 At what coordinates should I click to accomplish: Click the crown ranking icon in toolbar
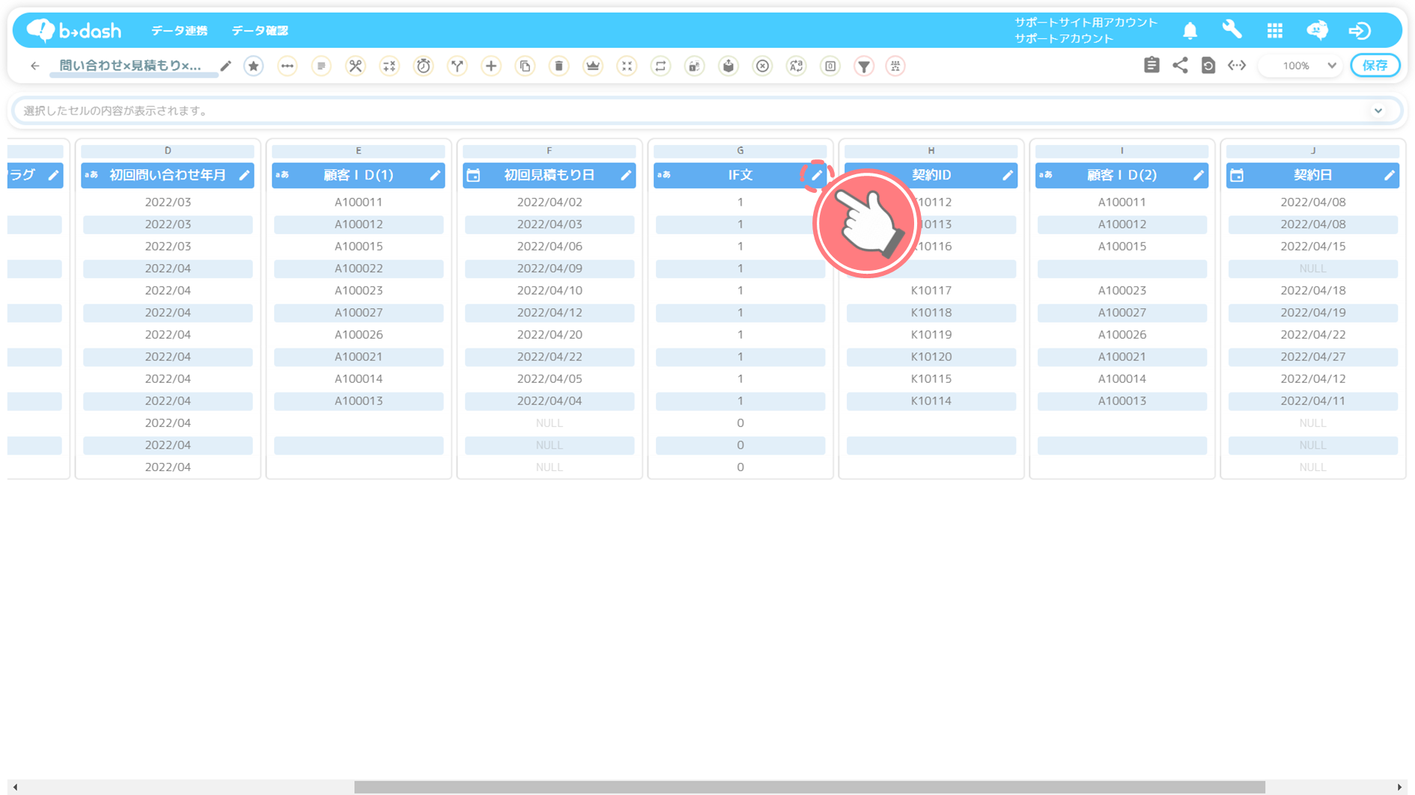pos(593,66)
